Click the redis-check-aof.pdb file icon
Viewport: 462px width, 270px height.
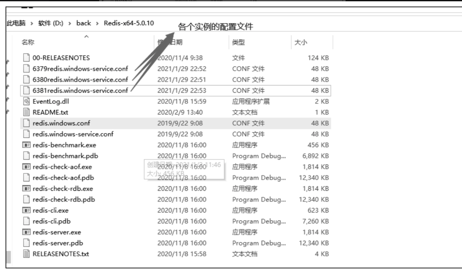tap(26, 178)
